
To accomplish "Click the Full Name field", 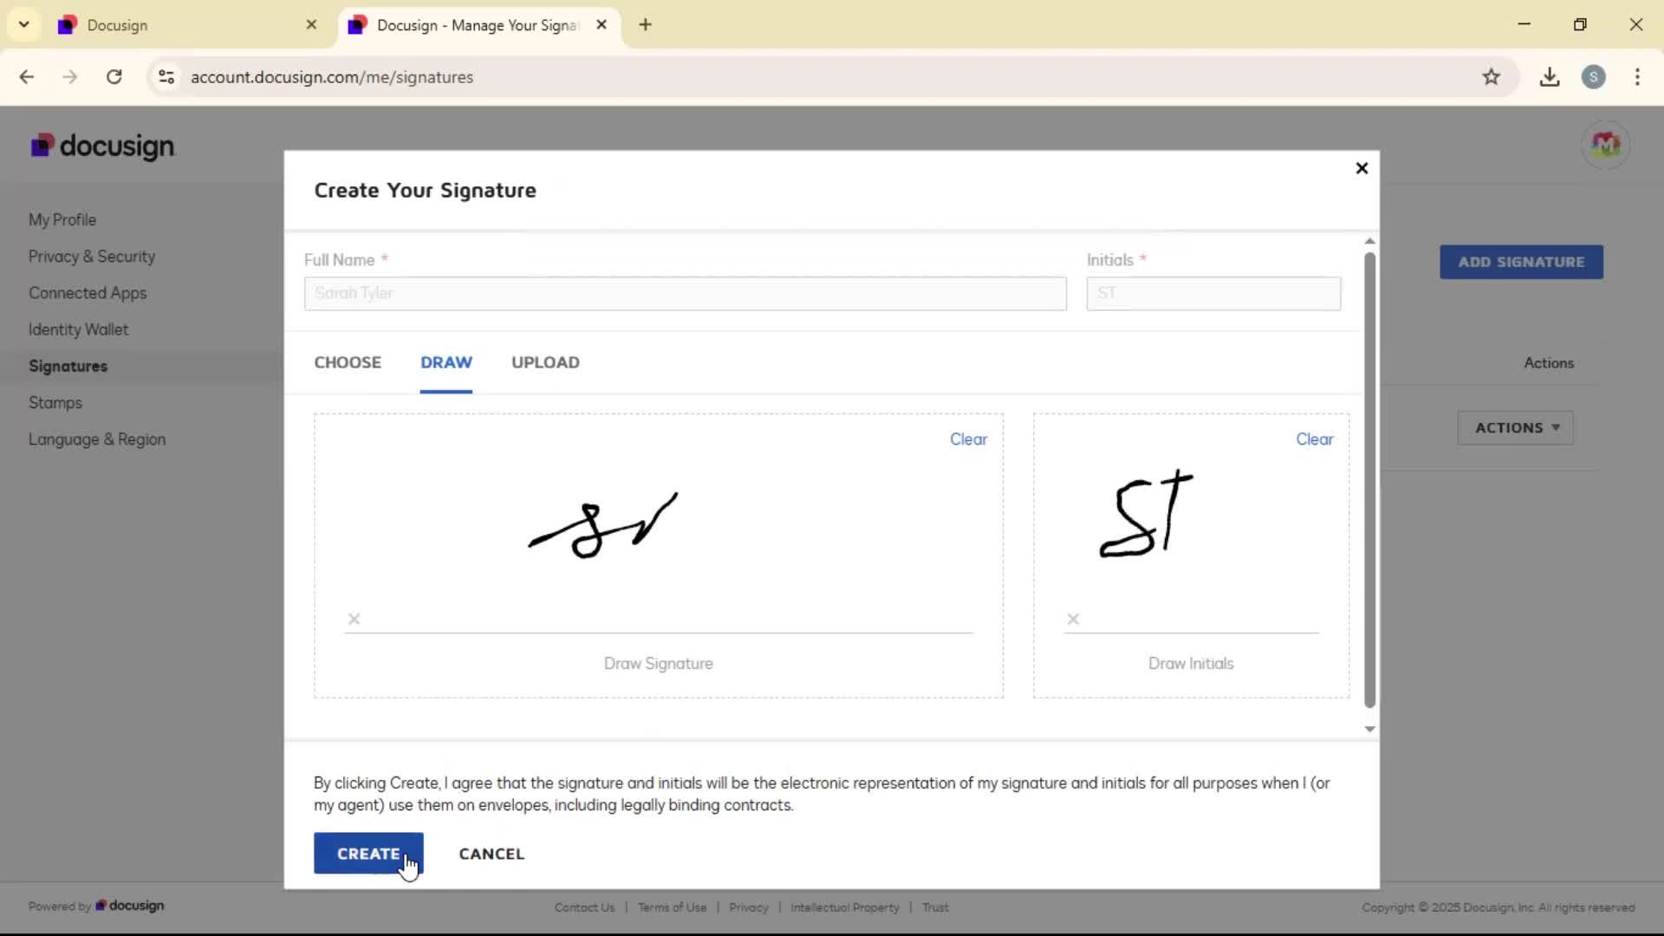I will tap(686, 294).
